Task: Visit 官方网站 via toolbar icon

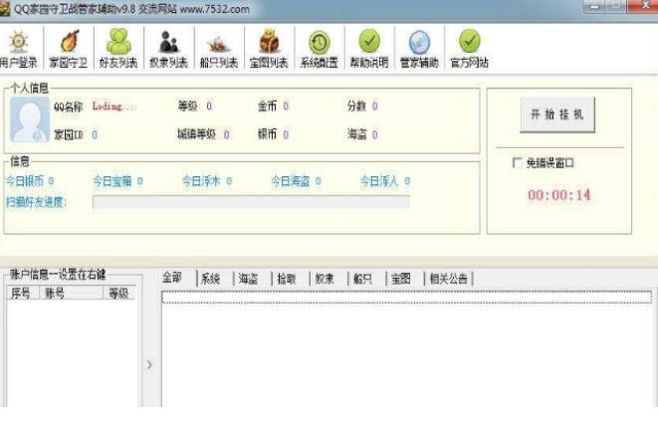Action: [469, 49]
